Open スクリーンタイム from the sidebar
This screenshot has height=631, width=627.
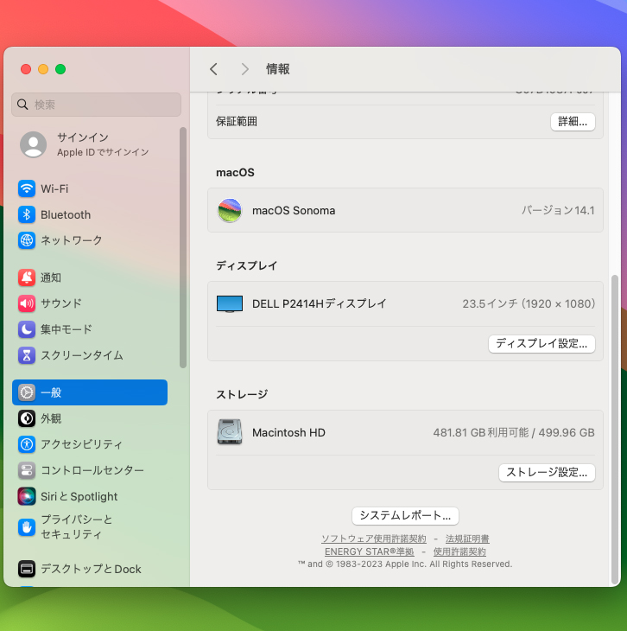coord(90,355)
